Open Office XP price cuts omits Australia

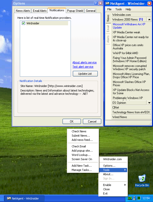point(128,47)
